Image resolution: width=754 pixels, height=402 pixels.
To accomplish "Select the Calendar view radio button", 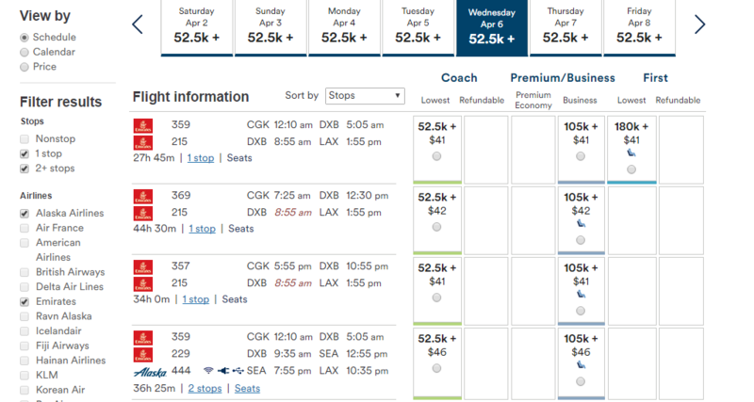I will coord(25,53).
